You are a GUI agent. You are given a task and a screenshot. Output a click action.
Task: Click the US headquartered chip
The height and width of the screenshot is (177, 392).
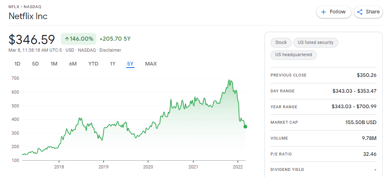click(x=294, y=55)
